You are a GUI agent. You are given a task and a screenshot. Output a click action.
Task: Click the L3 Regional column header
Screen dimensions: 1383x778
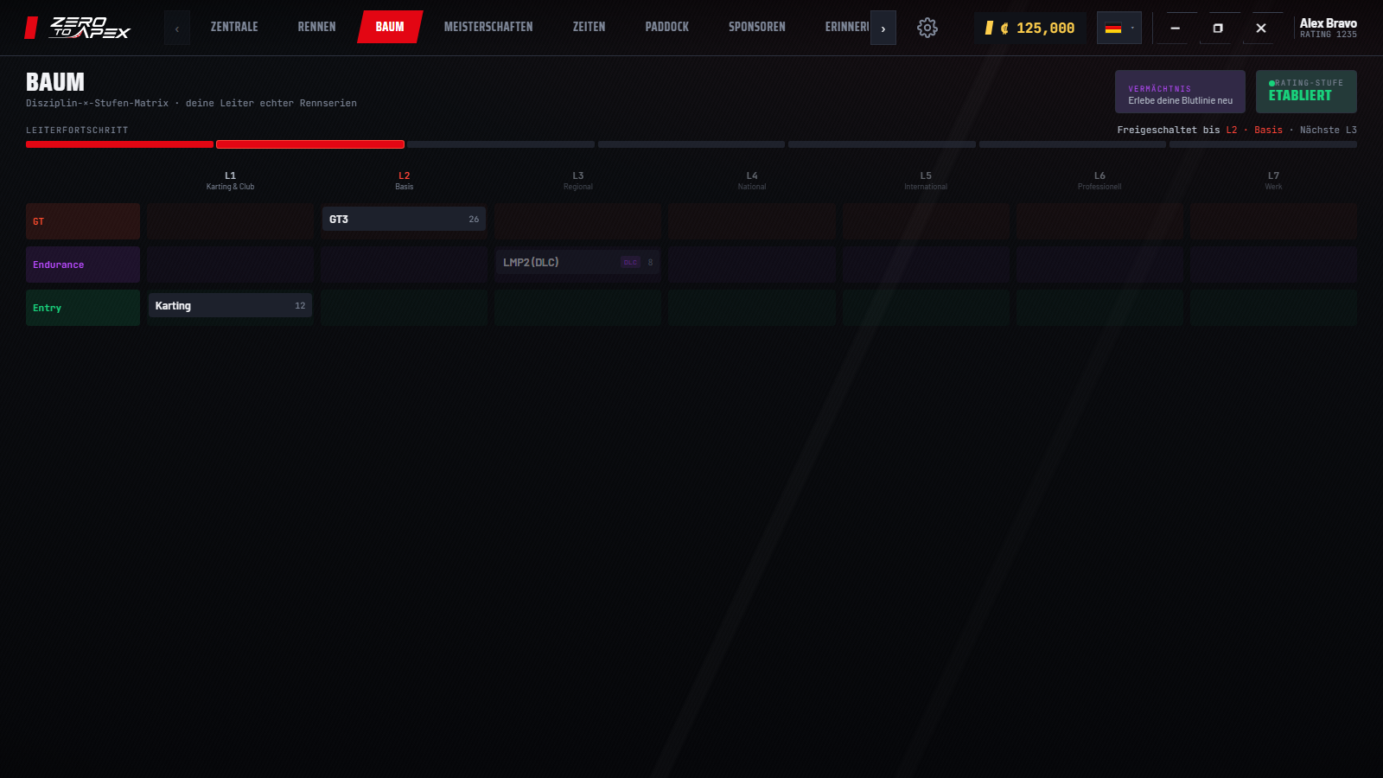click(x=577, y=181)
